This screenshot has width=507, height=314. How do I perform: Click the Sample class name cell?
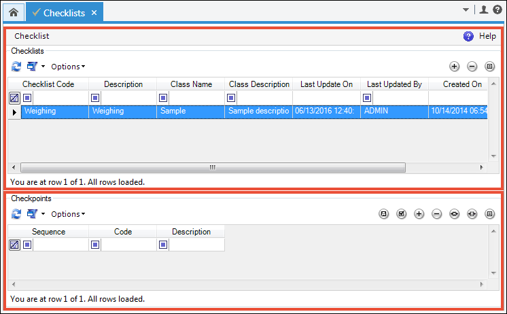click(x=191, y=112)
